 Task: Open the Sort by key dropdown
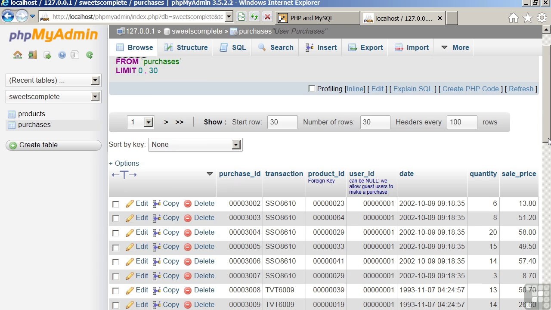tap(195, 145)
